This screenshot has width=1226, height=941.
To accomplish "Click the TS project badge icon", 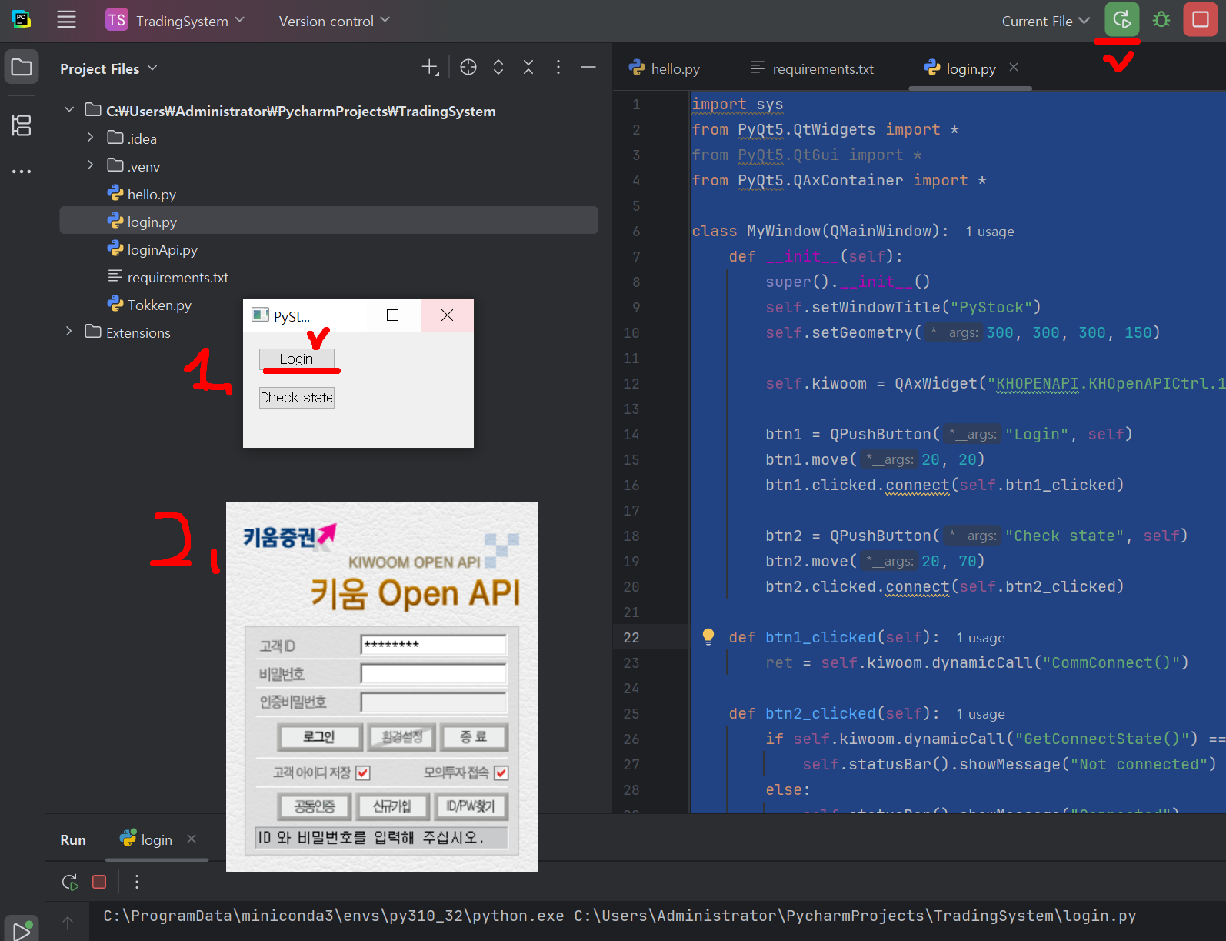I will click(116, 20).
